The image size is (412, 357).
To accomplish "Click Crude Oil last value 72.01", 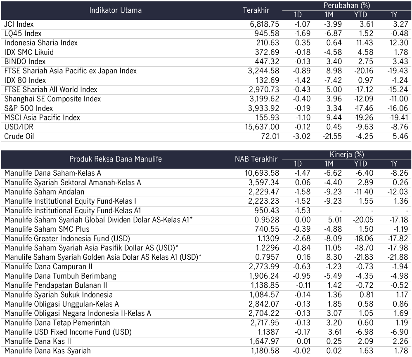I will 270,136.
